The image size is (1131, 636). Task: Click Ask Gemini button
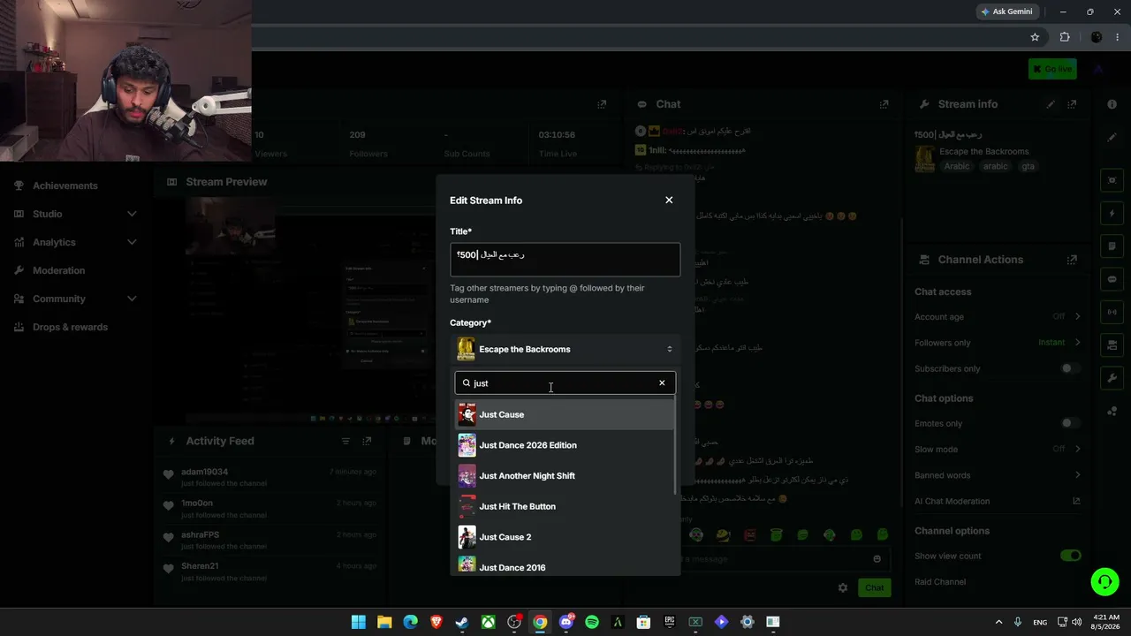tap(1006, 11)
